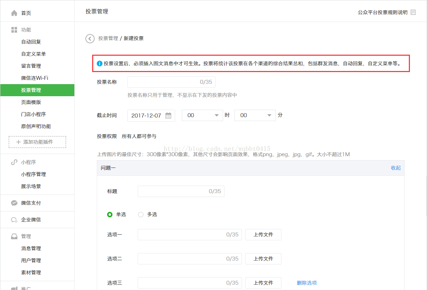Click the mini program icon beside 小程序
This screenshot has height=290, width=427.
[14, 162]
